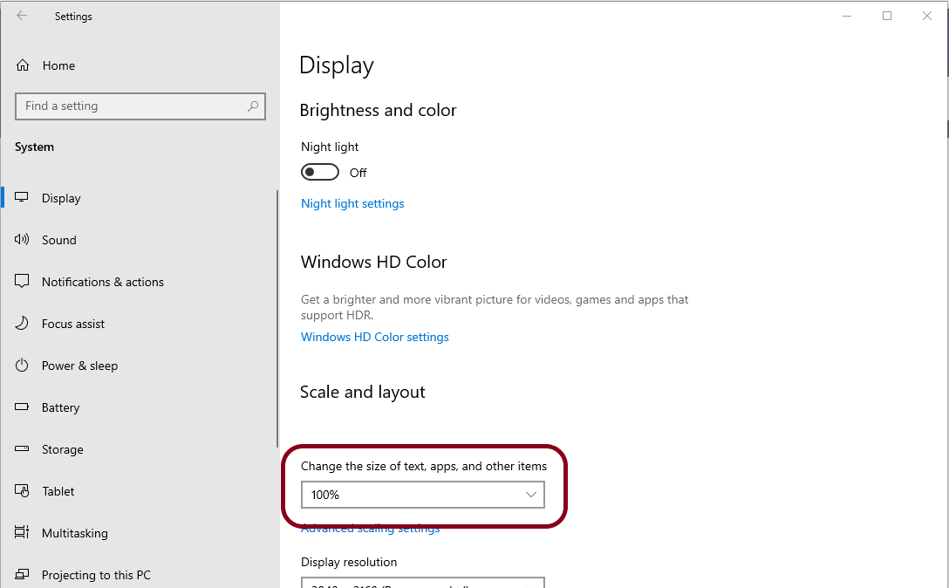Click the Battery icon

(x=22, y=407)
